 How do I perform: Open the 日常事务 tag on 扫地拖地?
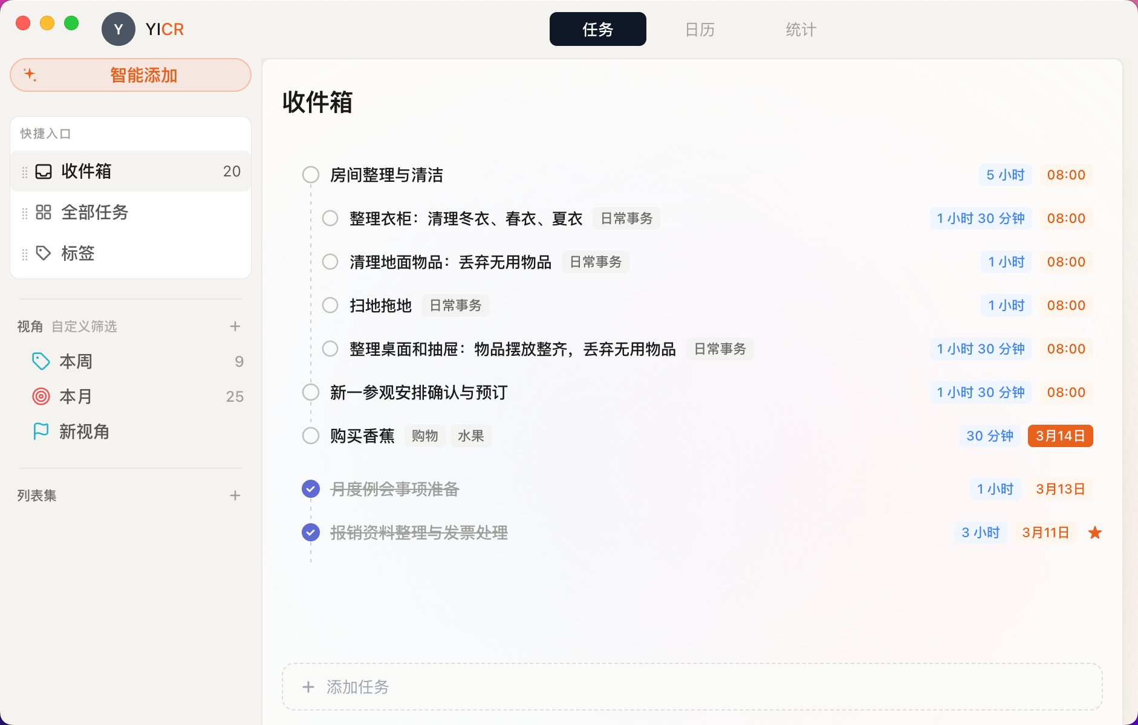point(455,305)
